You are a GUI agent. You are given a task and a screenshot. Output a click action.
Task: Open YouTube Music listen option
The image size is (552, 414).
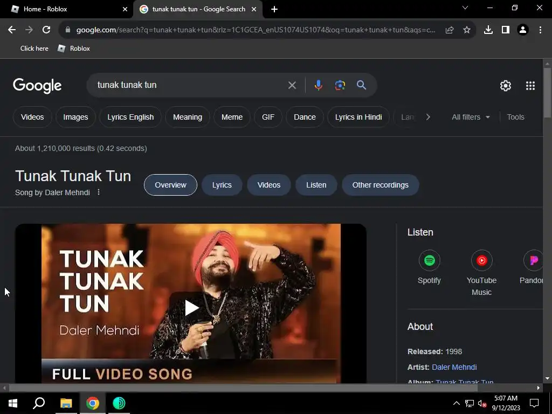click(x=481, y=273)
